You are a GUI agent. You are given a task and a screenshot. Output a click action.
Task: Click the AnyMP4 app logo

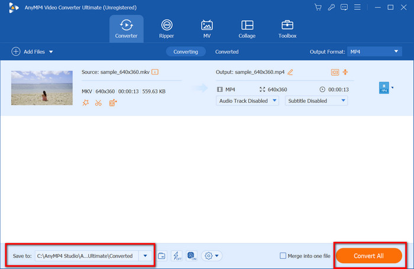(14, 8)
